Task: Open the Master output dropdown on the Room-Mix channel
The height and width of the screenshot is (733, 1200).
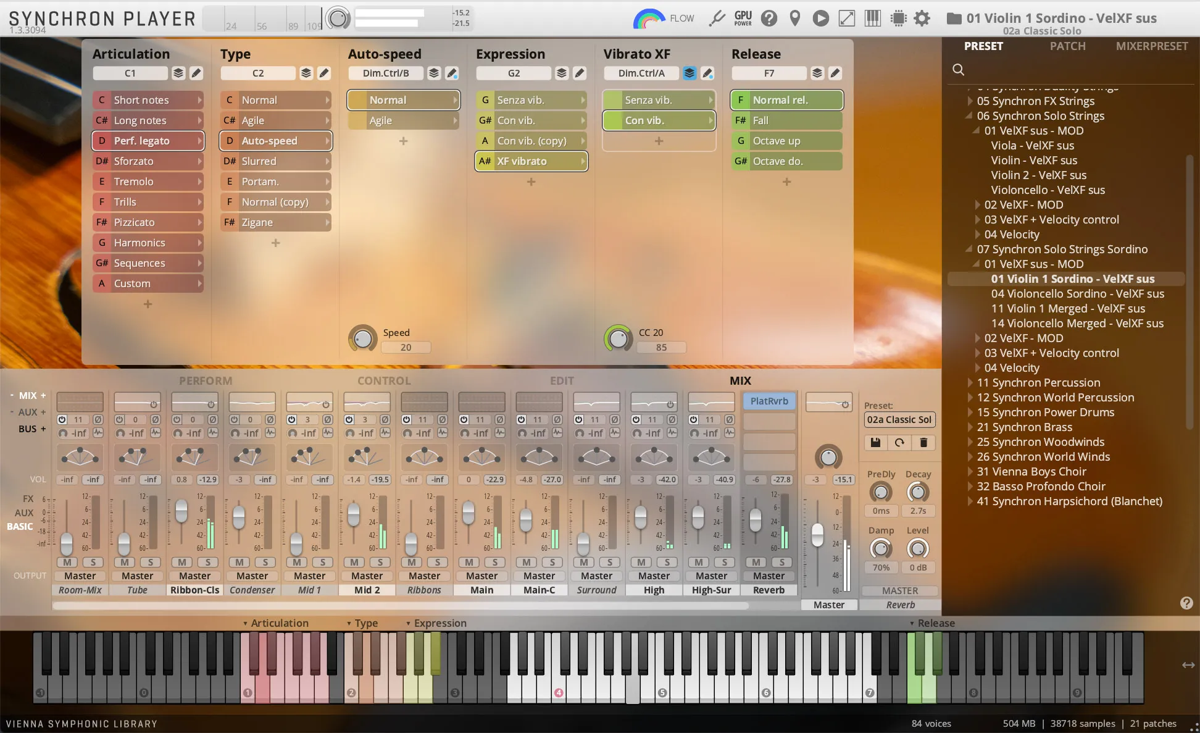Action: click(80, 576)
